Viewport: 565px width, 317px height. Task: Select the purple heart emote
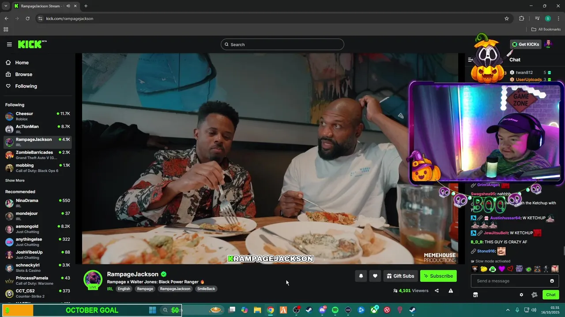pyautogui.click(x=501, y=269)
